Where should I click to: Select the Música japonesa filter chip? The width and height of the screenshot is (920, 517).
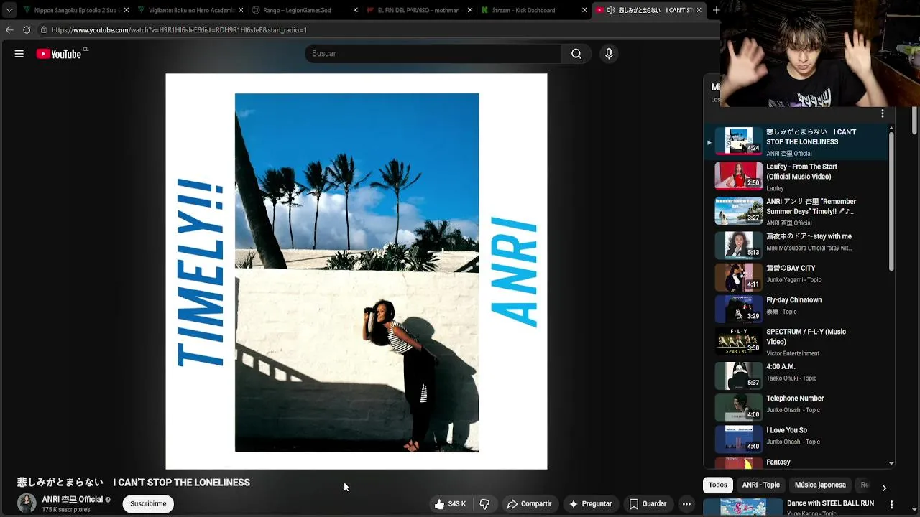coord(820,485)
